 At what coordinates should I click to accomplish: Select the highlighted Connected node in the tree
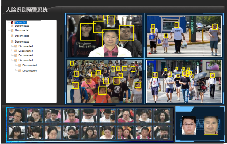coord(21,22)
